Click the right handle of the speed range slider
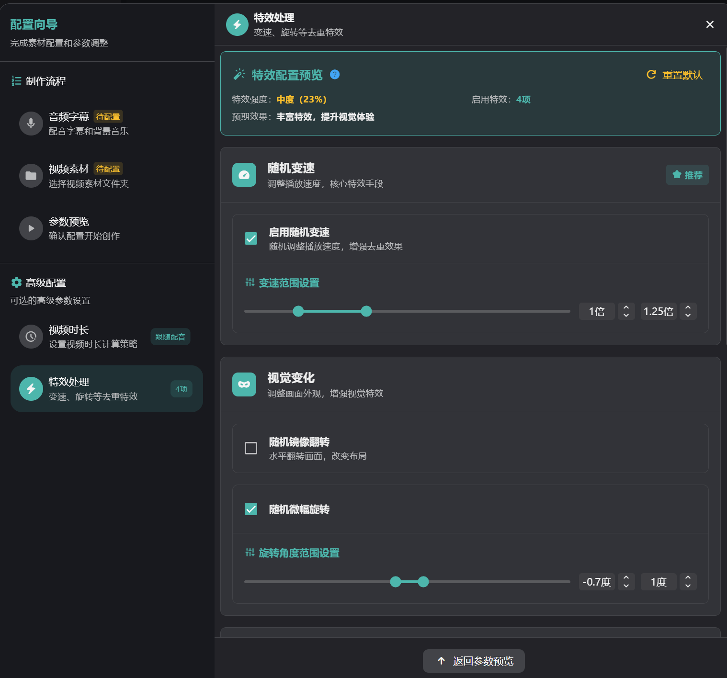 click(366, 311)
